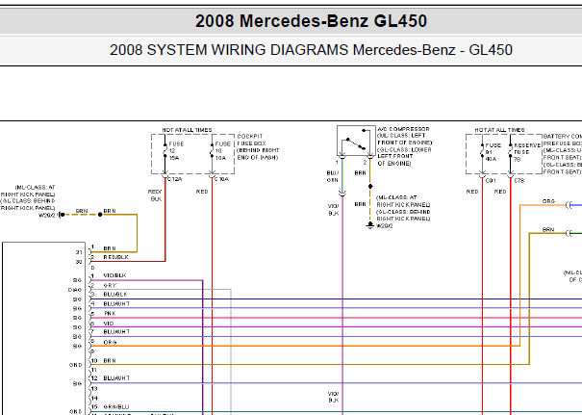Select "BLU/WHT" wire label at pin 7
Image resolution: width=582 pixels, height=415 pixels.
pos(116,332)
